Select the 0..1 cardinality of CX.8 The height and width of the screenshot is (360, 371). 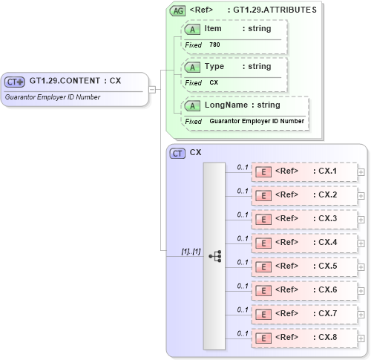(x=243, y=333)
